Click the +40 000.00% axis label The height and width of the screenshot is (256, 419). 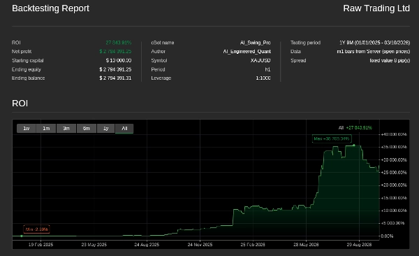click(x=394, y=134)
